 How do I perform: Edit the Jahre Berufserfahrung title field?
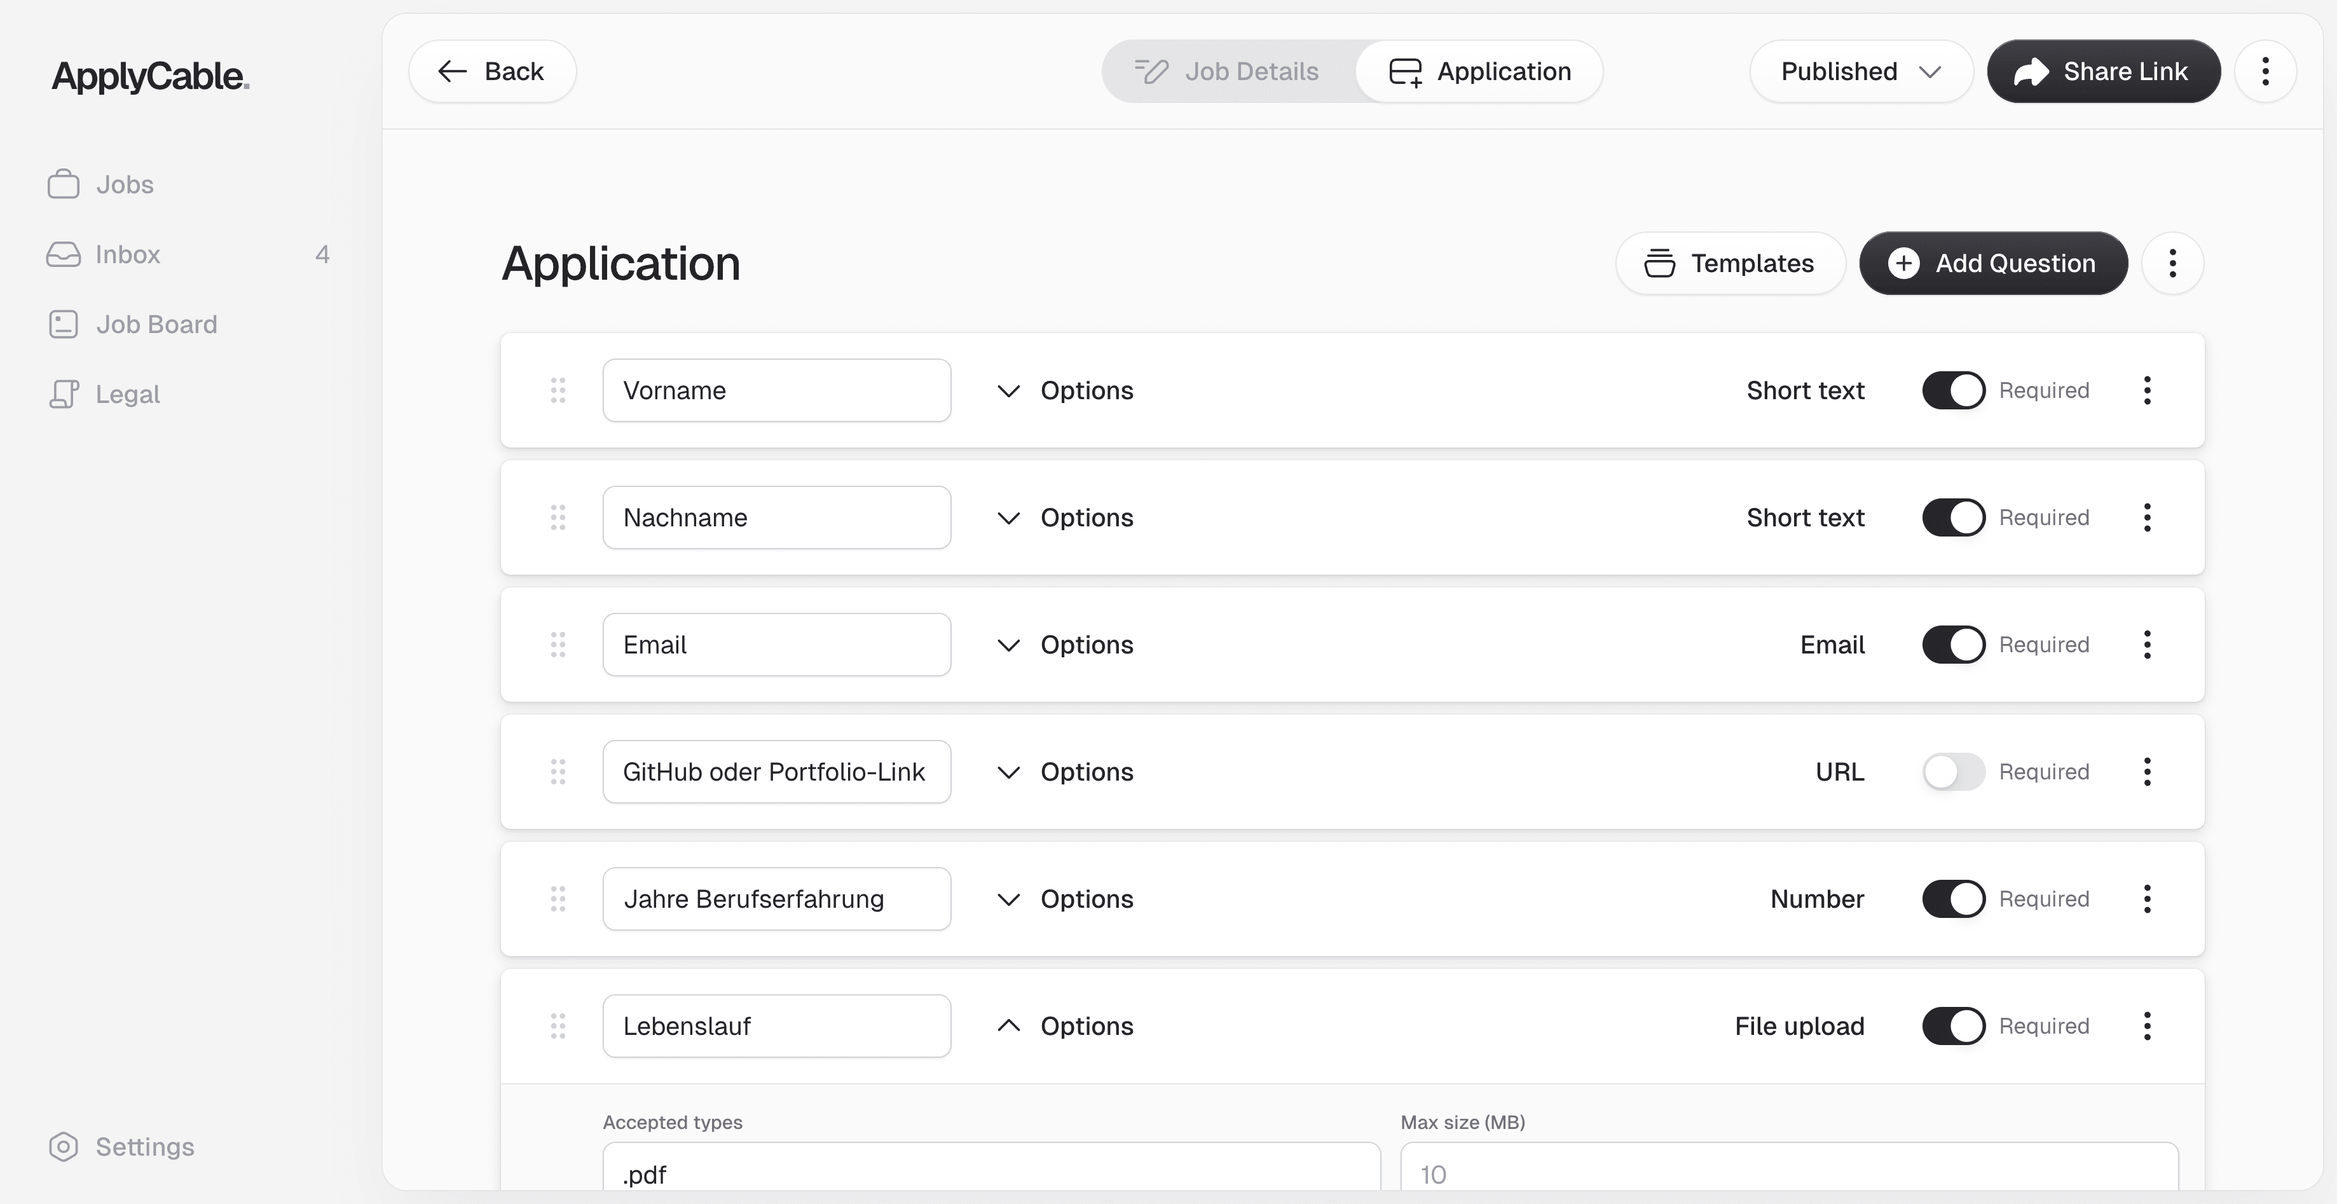pyautogui.click(x=777, y=898)
